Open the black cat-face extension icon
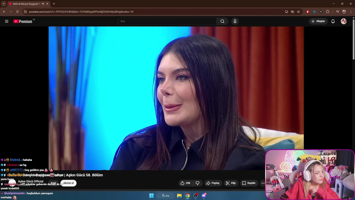Screen dimensions: 355x200 click(x=321, y=12)
